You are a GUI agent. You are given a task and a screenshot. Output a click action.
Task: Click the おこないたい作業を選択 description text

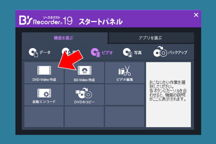[x=168, y=91]
